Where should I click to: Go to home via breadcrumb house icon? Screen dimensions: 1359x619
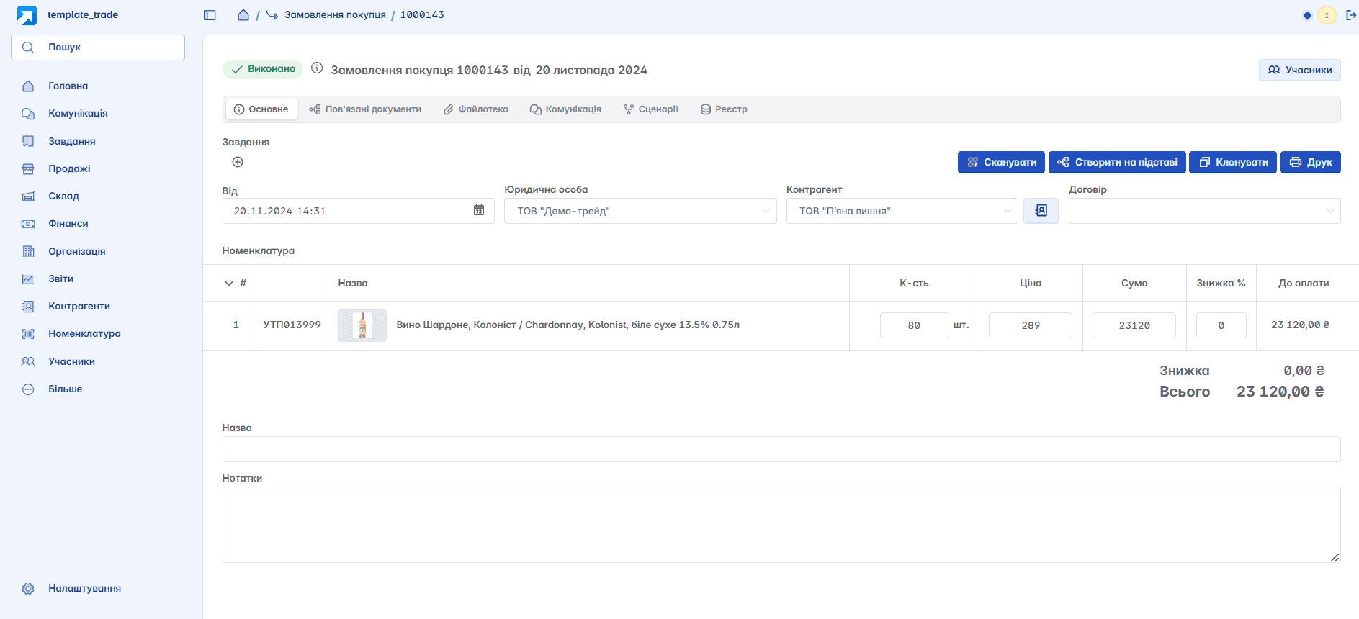(243, 15)
